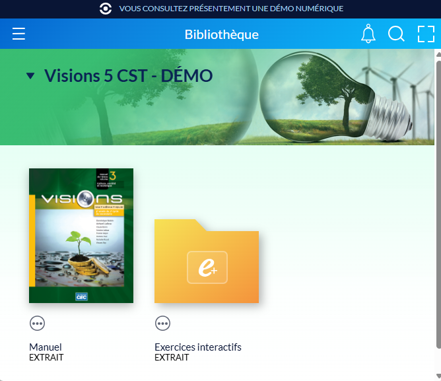
Task: Click the Bibliothèque header title
Action: pos(221,34)
